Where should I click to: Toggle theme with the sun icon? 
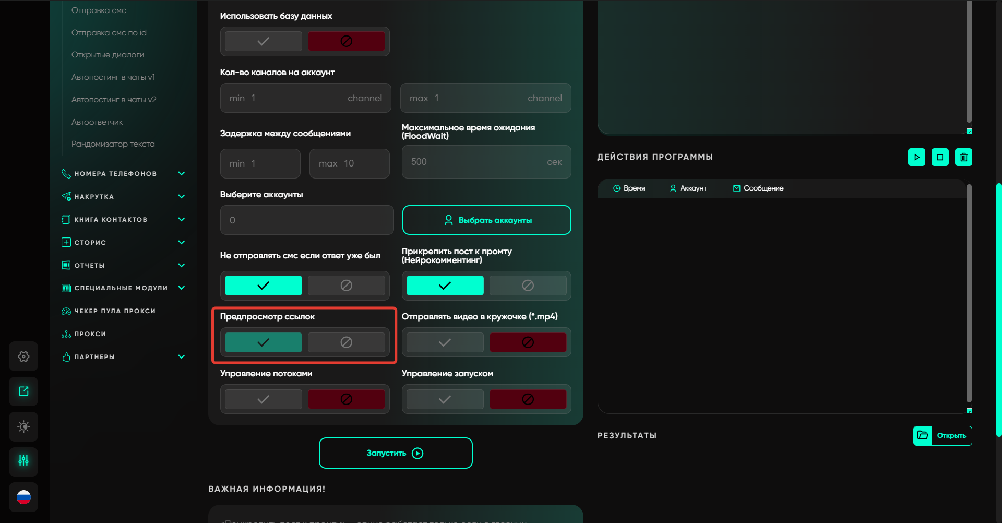tap(23, 426)
